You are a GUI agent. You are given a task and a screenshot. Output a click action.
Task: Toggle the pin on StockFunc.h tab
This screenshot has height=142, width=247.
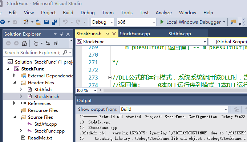point(108,33)
